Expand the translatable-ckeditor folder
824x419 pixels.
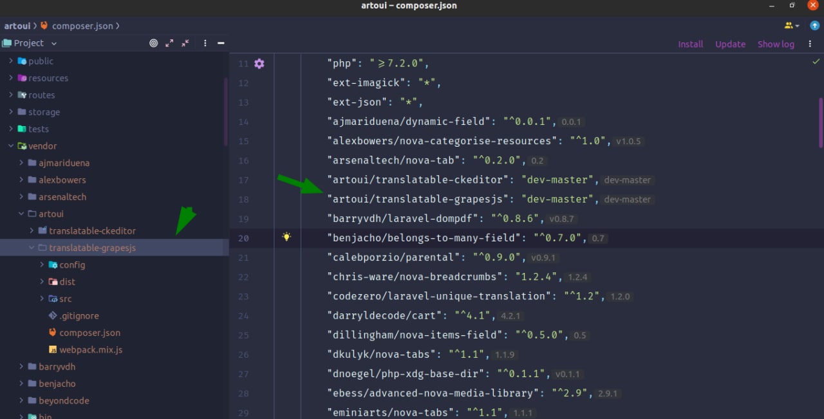[x=32, y=230]
